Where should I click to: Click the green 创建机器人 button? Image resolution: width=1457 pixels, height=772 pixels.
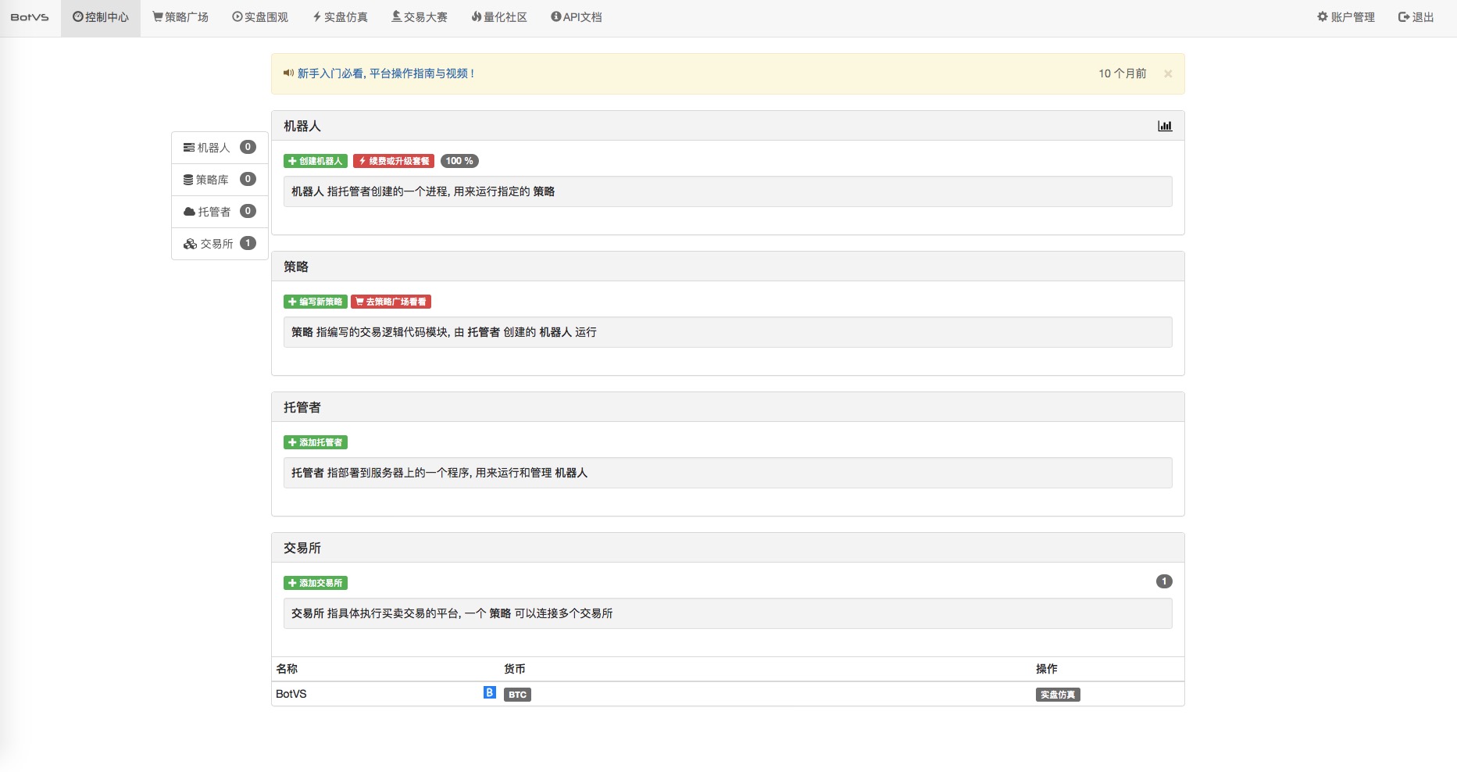[x=316, y=161]
